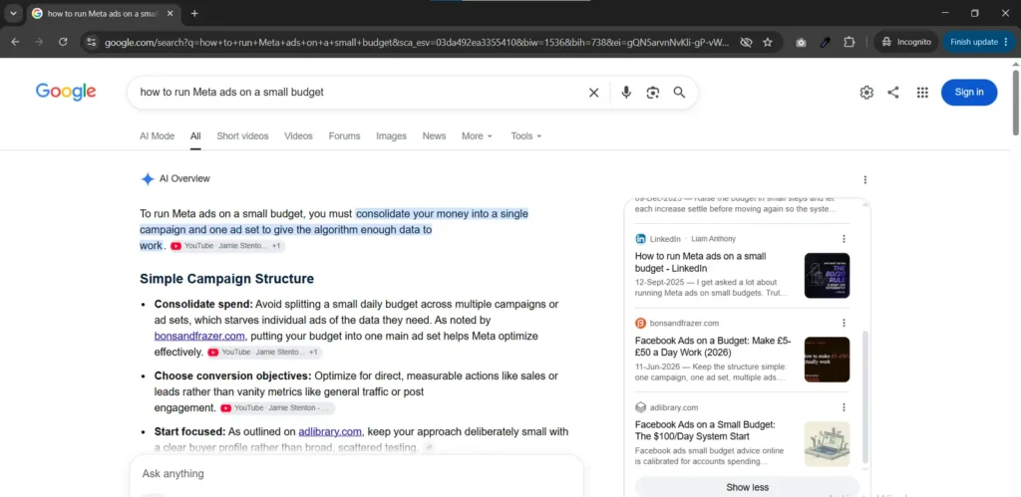Go to Google homepage via logo
The width and height of the screenshot is (1021, 497).
tap(66, 92)
